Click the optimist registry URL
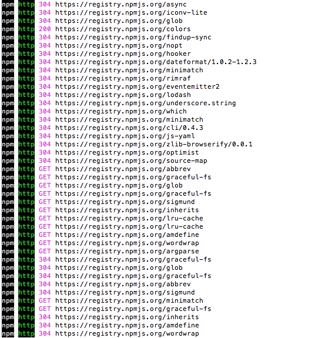The height and width of the screenshot is (338, 332). click(127, 152)
